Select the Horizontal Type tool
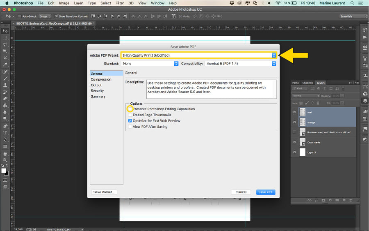Image resolution: width=369 pixels, height=231 pixels. 5,133
